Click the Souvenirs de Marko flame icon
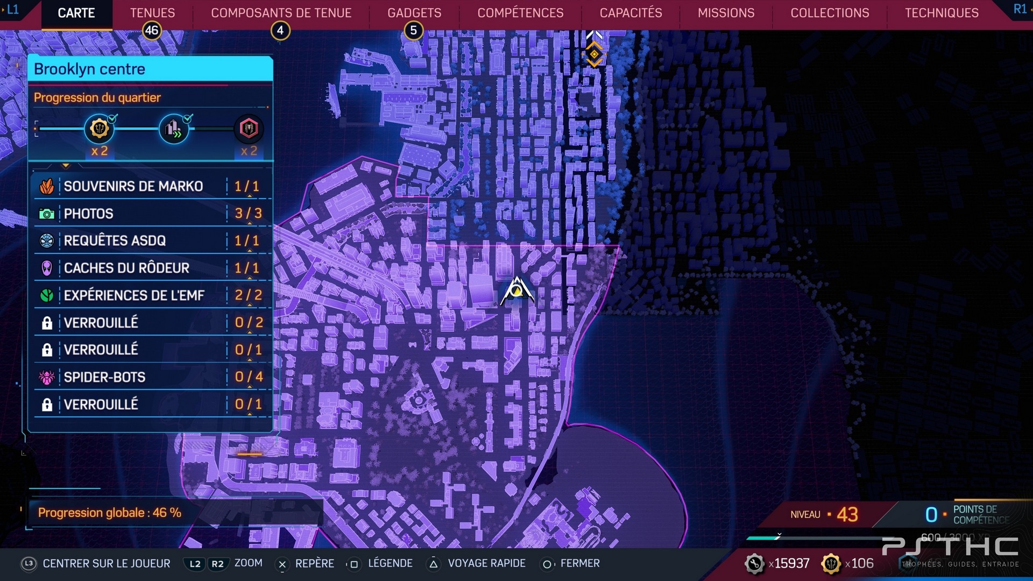 [x=47, y=187]
